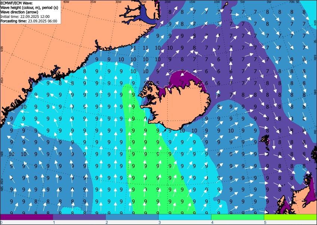Click the '10W' longitude label at top
This screenshot has height=225, width=317.
[217, 2]
